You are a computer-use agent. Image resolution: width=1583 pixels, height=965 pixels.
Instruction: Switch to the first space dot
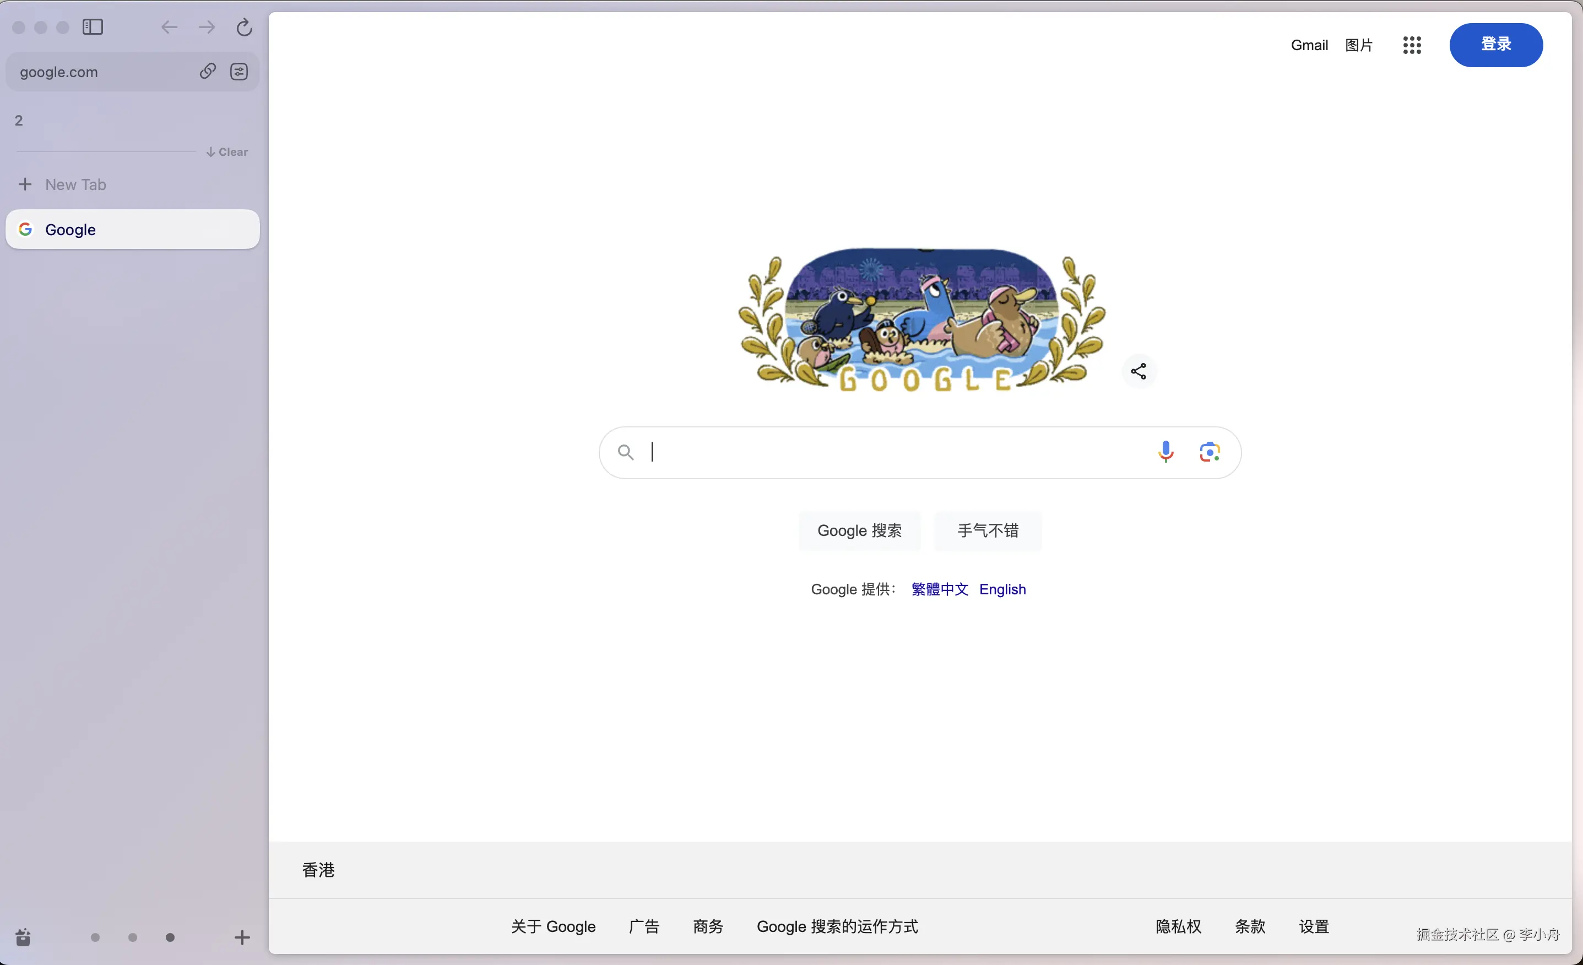click(x=94, y=938)
